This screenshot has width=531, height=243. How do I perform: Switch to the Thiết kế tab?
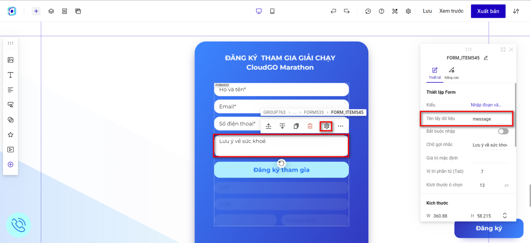[434, 73]
